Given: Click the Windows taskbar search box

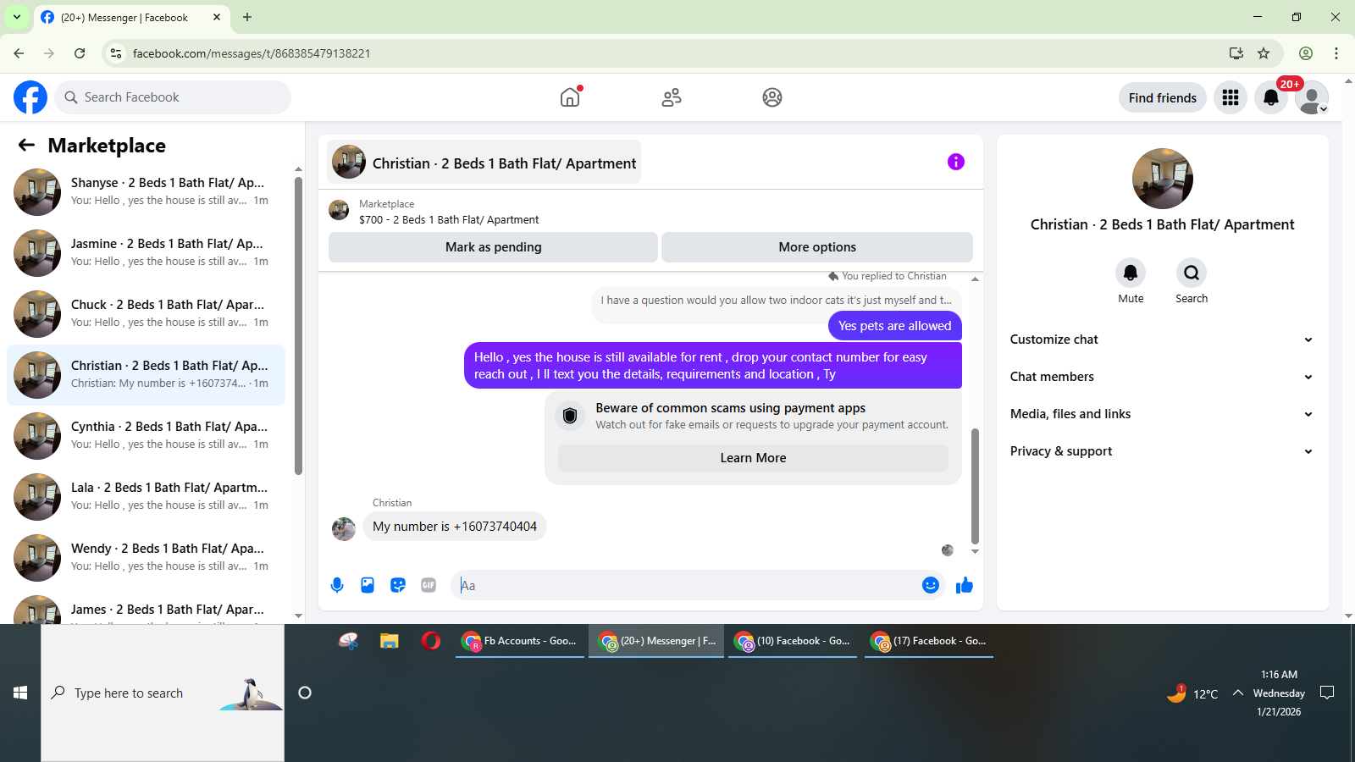Looking at the screenshot, I should pyautogui.click(x=163, y=693).
